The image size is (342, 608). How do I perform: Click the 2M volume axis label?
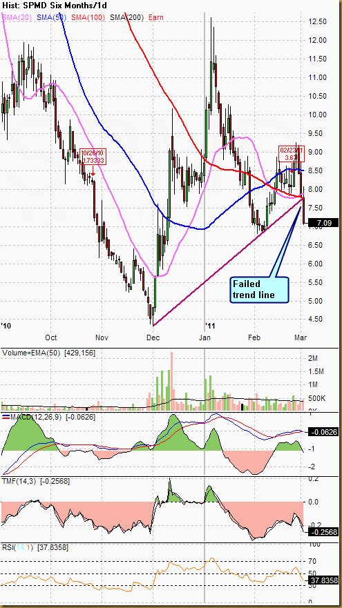pyautogui.click(x=313, y=358)
